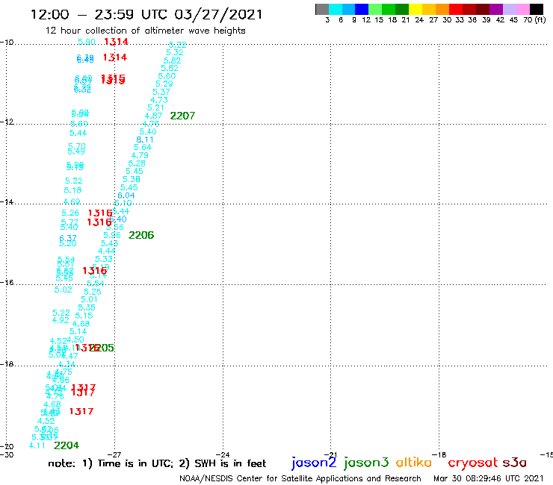This screenshot has height=485, width=553.
Task: Click the wave height value '5.38'
Action: click(x=132, y=179)
